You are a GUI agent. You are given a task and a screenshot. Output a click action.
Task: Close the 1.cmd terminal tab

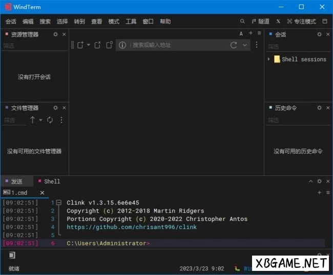pos(42,193)
